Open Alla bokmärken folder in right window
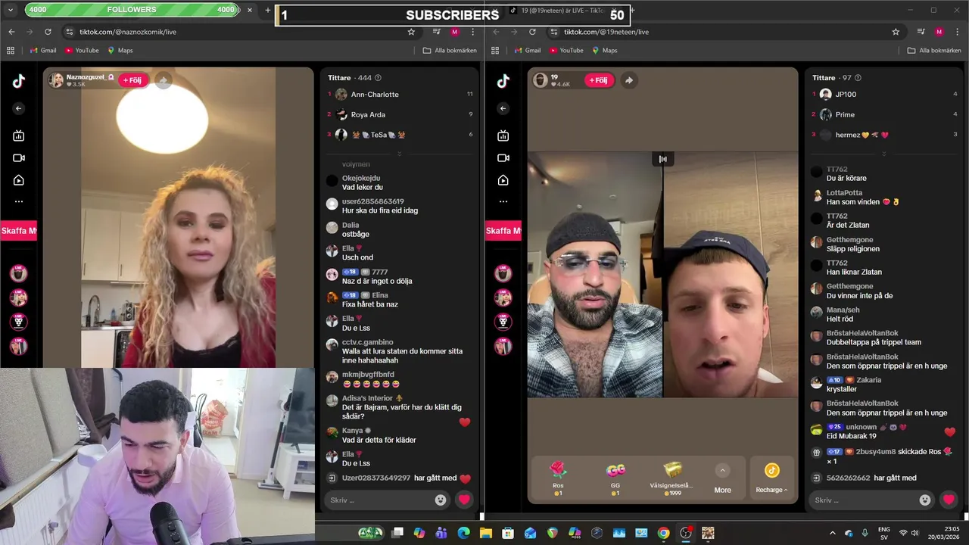Screen dimensions: 969x545 pos(934,51)
